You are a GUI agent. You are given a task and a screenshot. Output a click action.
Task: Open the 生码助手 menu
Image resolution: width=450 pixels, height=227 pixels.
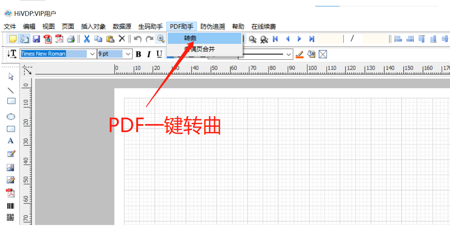[150, 27]
